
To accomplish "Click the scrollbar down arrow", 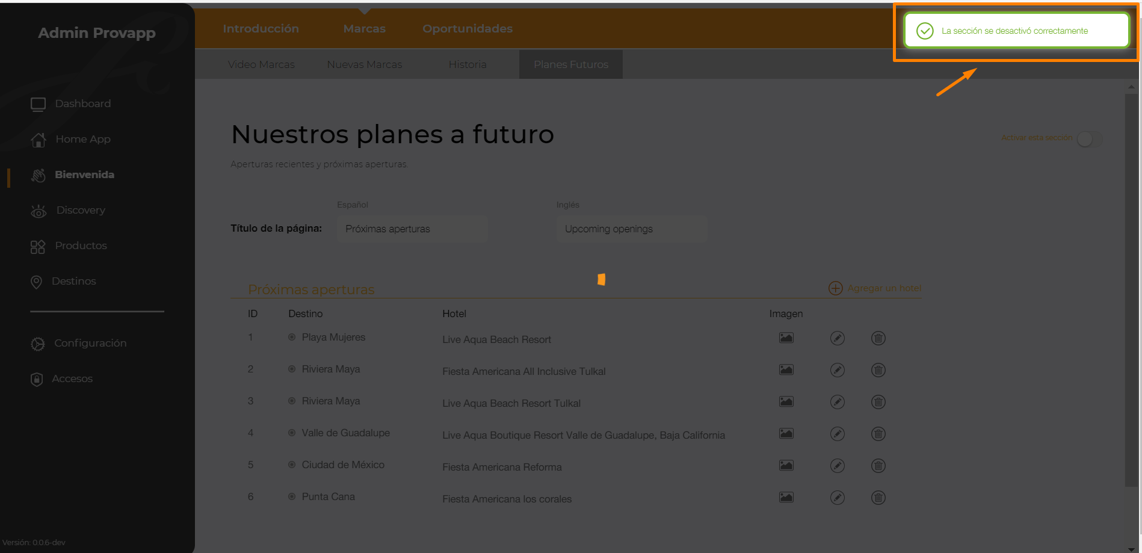I will [x=1132, y=549].
